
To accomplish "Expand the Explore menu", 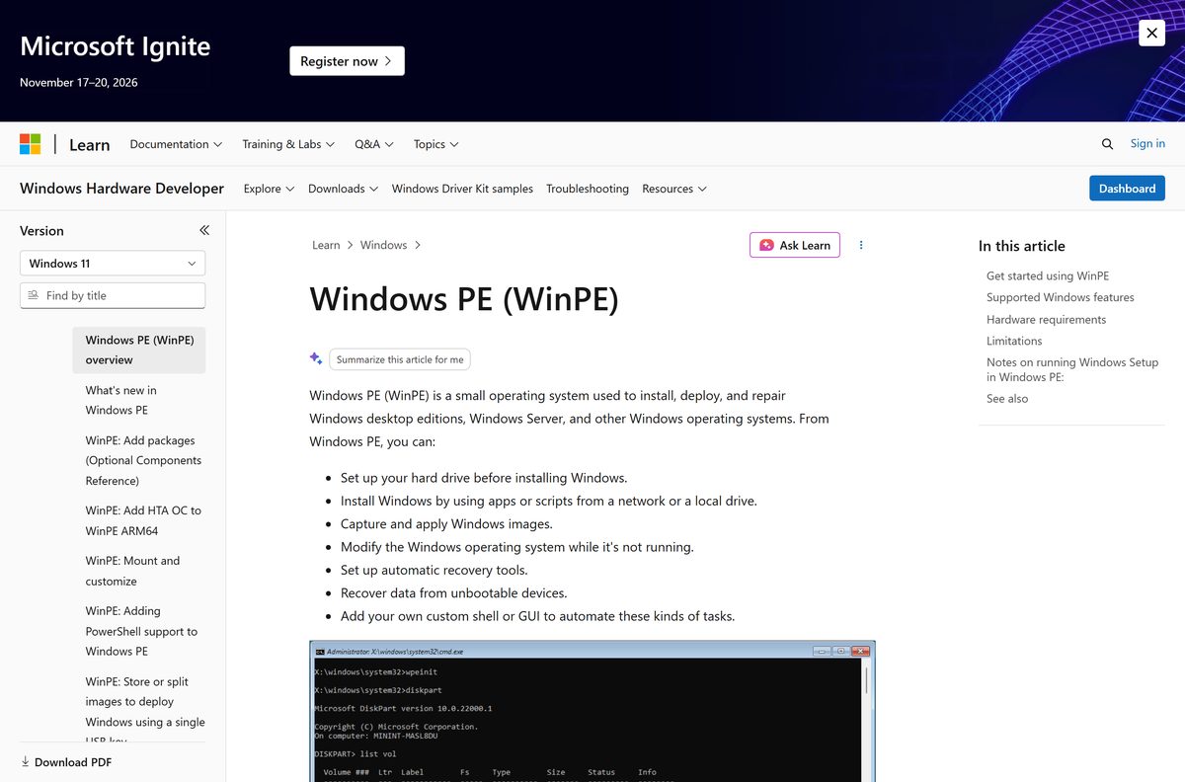I will 269,189.
